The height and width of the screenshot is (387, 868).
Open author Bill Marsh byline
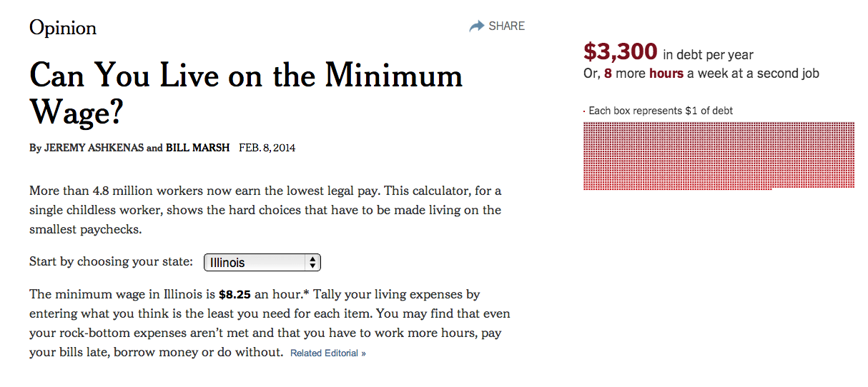click(197, 149)
